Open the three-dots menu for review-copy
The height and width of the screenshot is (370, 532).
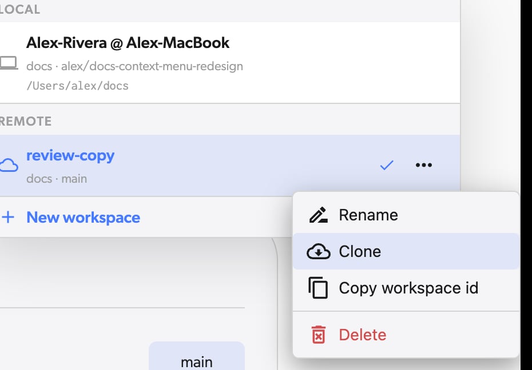click(x=424, y=165)
